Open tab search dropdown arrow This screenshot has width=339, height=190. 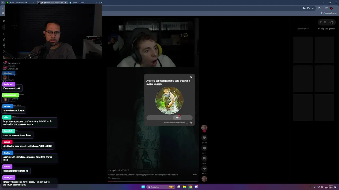click(3, 3)
